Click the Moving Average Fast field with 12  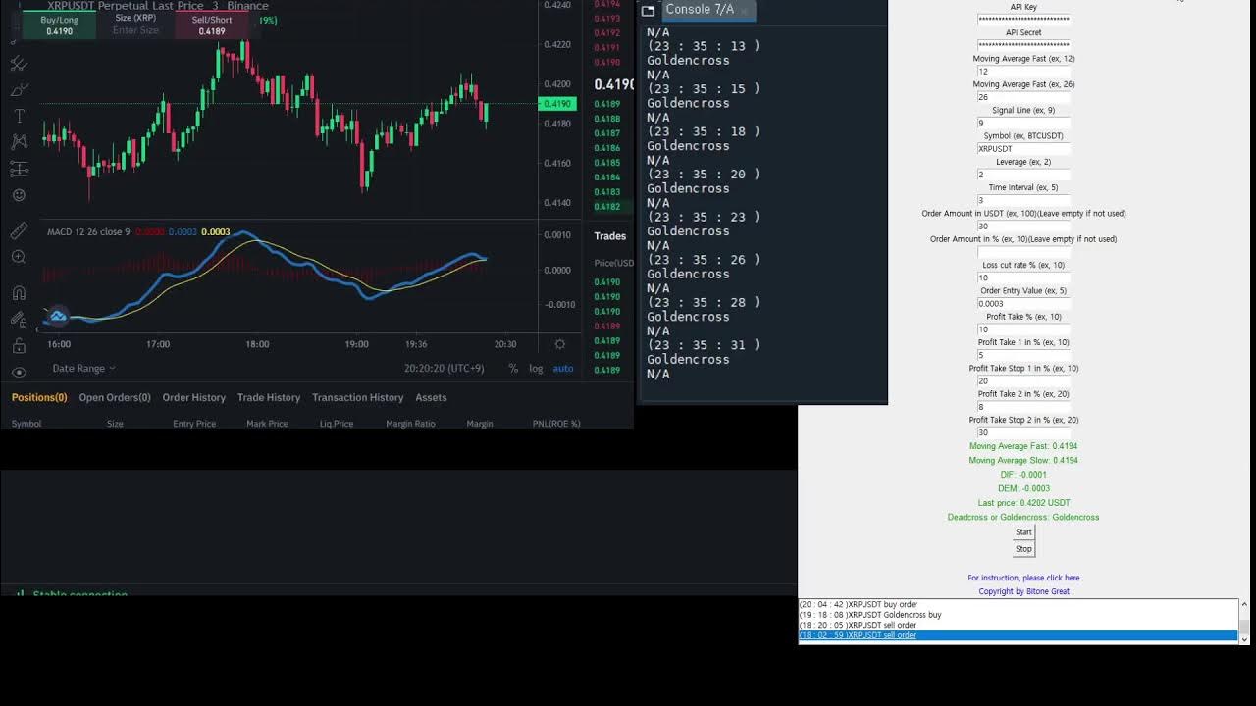[1023, 72]
